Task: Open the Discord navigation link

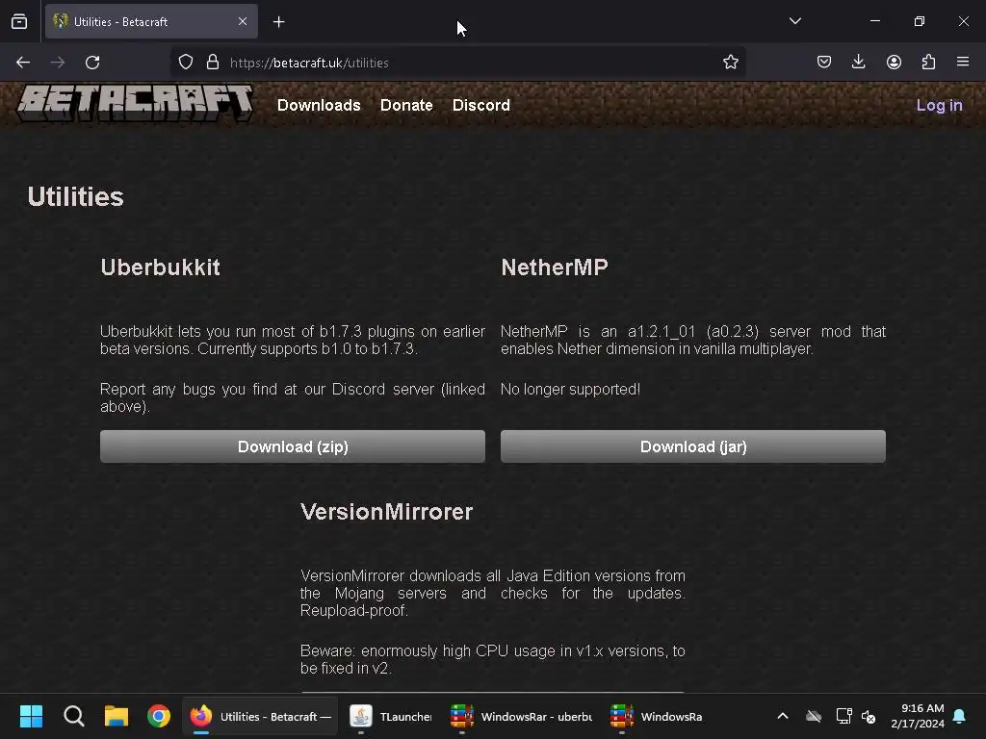Action: click(481, 105)
